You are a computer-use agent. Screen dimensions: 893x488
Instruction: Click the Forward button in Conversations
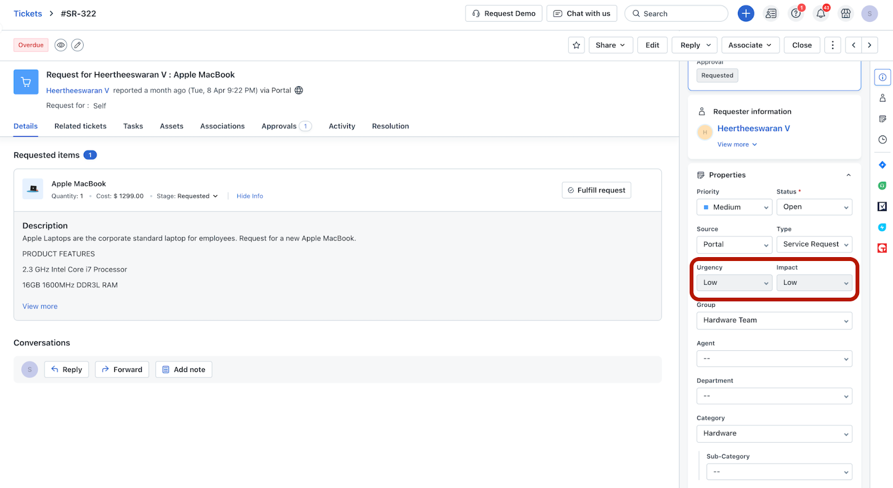(x=122, y=370)
